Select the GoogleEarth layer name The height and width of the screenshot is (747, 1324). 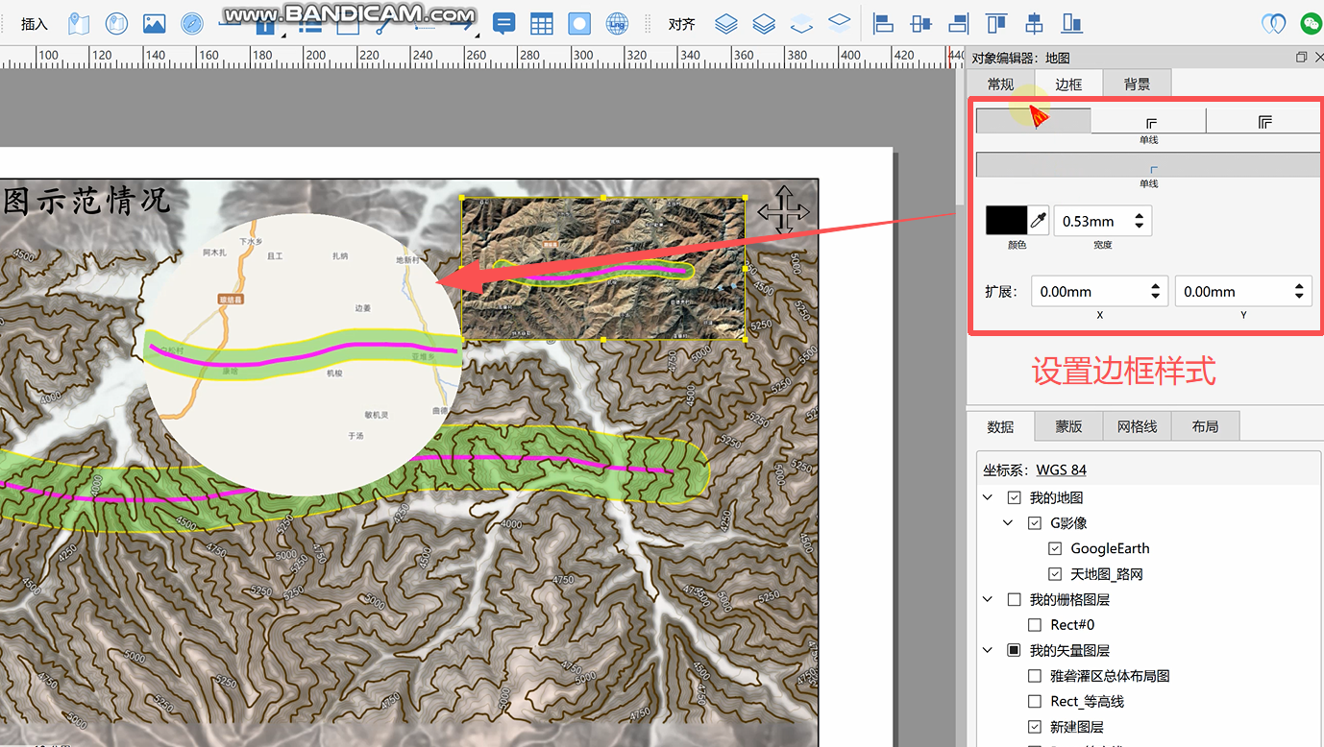(1110, 549)
